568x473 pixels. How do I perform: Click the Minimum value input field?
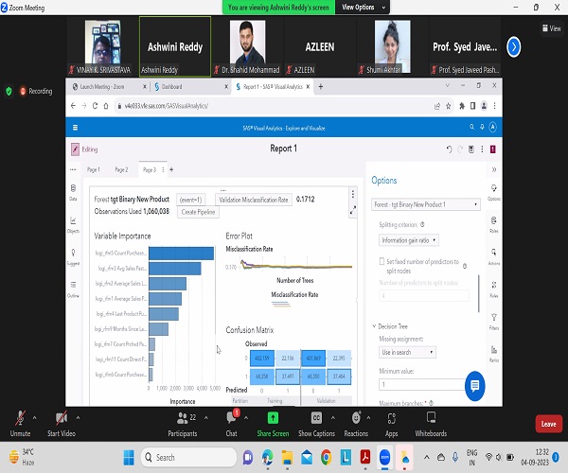pyautogui.click(x=422, y=384)
